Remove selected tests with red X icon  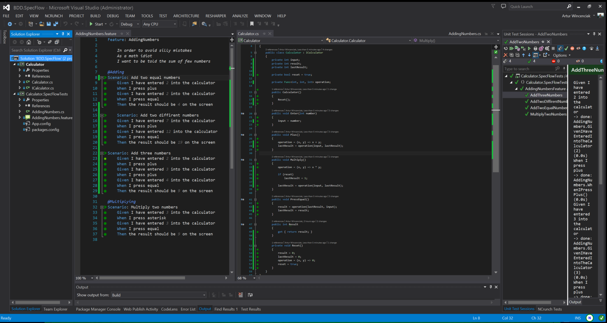tap(505, 55)
